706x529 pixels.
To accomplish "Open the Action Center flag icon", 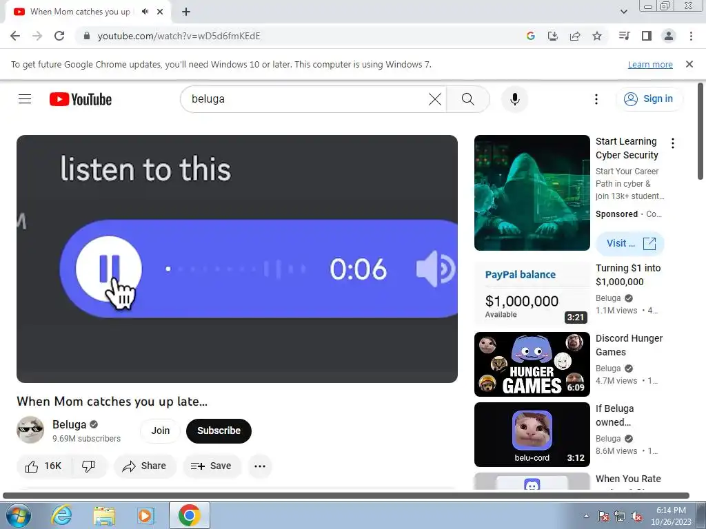I will (603, 516).
